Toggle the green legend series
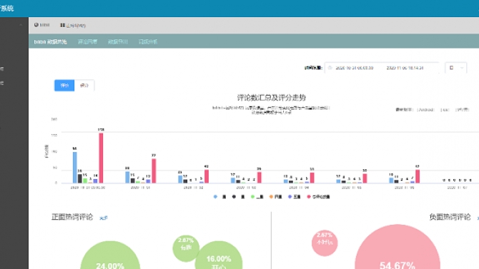This screenshot has width=479, height=269. (257, 197)
